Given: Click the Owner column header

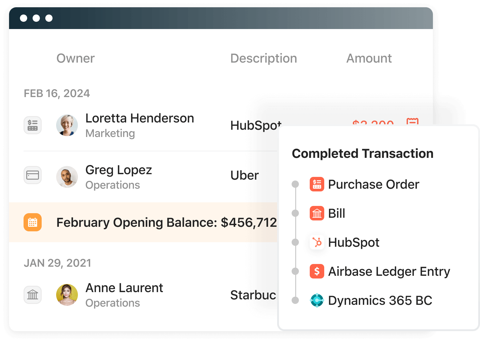Looking at the screenshot, I should (75, 58).
